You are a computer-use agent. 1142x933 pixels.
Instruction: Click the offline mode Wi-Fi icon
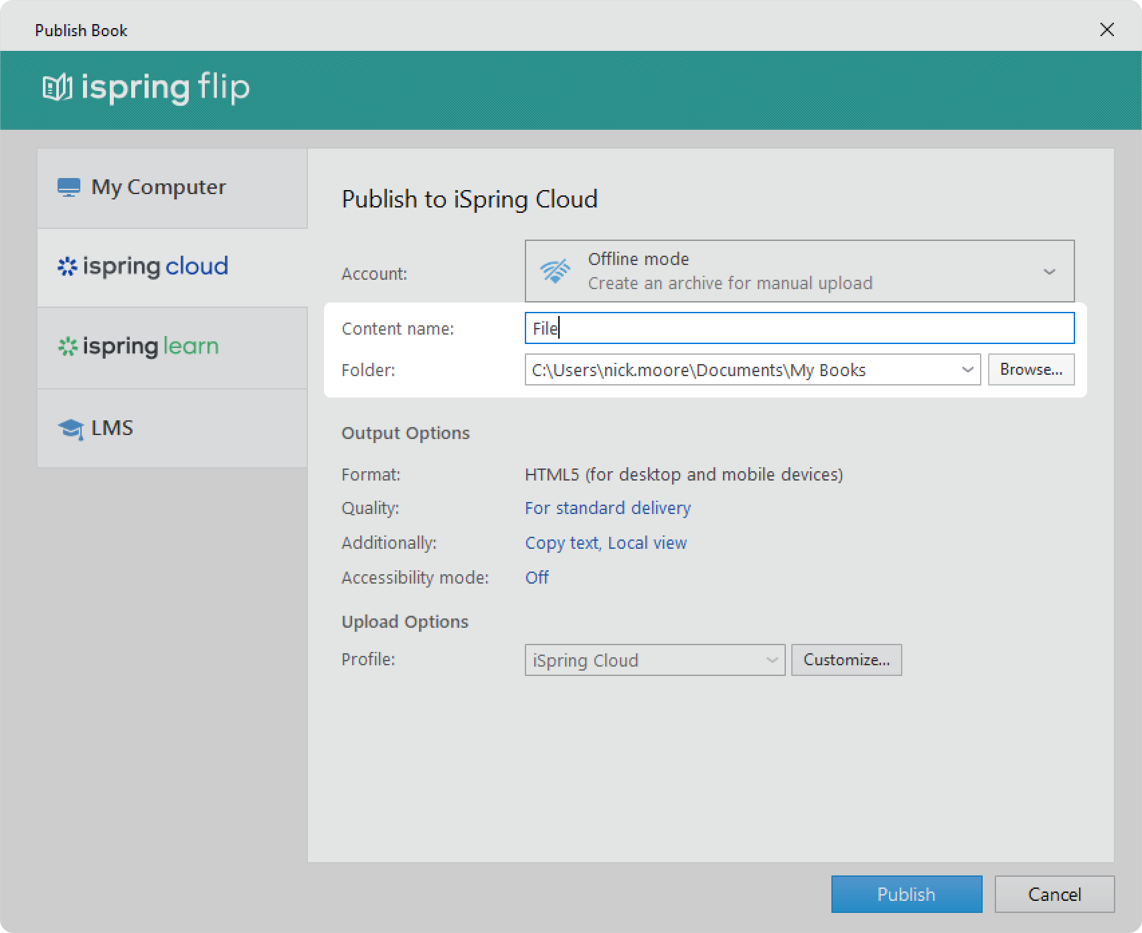[x=555, y=271]
